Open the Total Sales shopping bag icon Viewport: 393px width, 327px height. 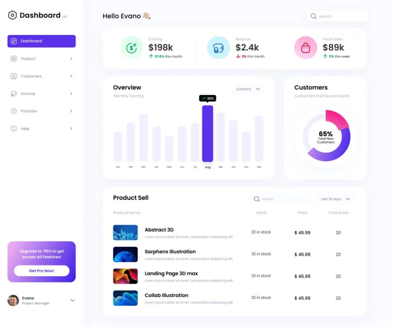(x=306, y=47)
